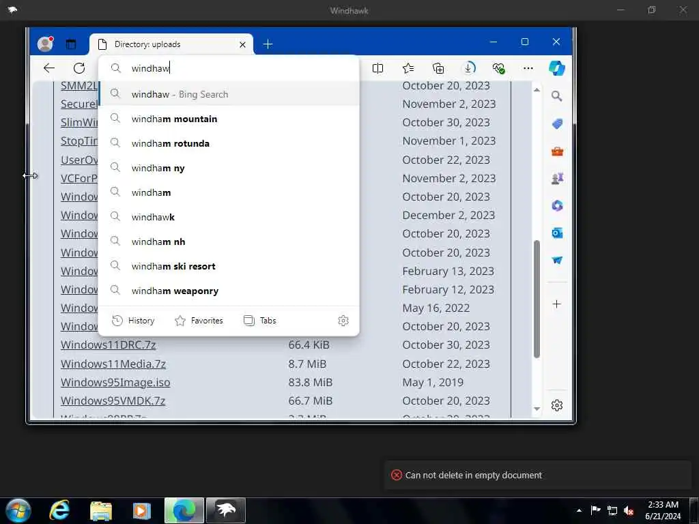Screen dimensions: 699x524
Task: Open Windows Explorer folder taskbar icon
Action: click(101, 510)
